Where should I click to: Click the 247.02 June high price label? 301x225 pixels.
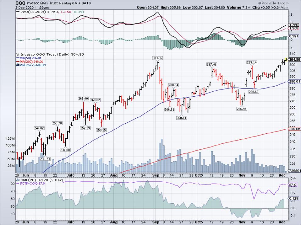[x=39, y=128]
